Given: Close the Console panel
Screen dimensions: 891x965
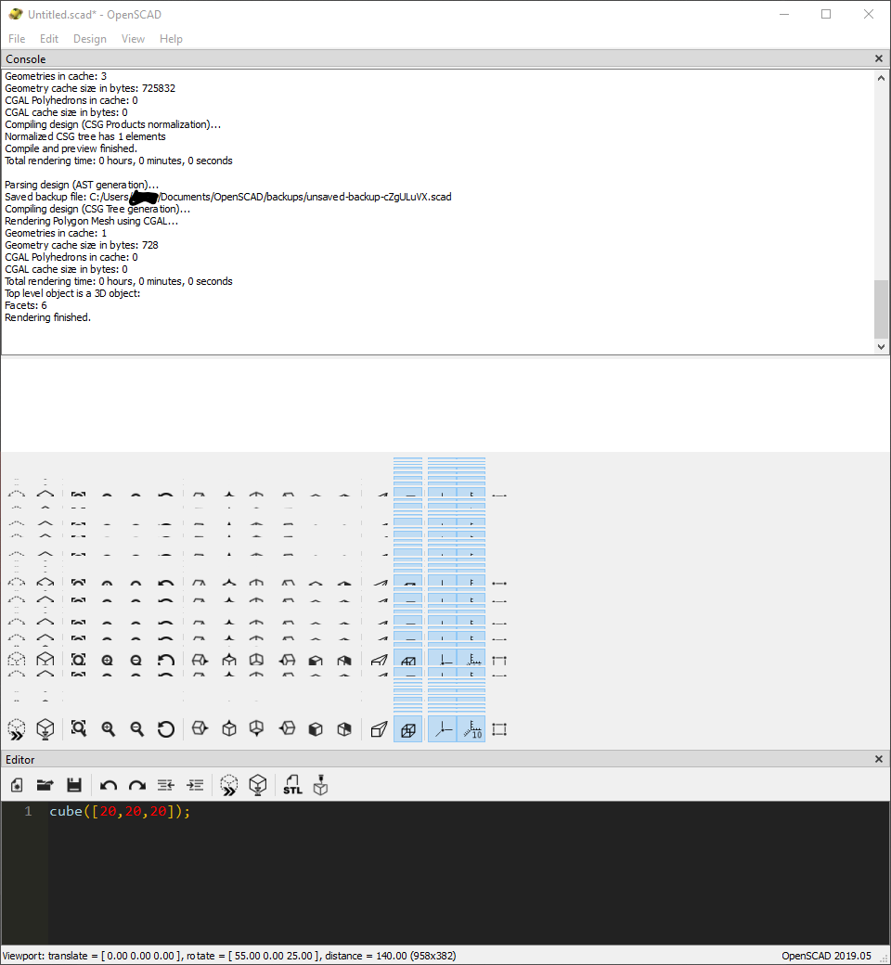Looking at the screenshot, I should pyautogui.click(x=878, y=58).
